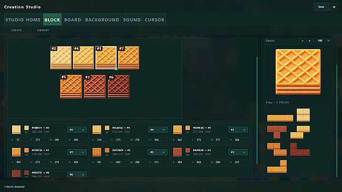Click the color swatch in the #5 row
342x192 pixels.
(x=107, y=150)
